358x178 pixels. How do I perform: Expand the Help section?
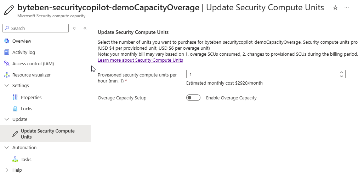pos(6,170)
